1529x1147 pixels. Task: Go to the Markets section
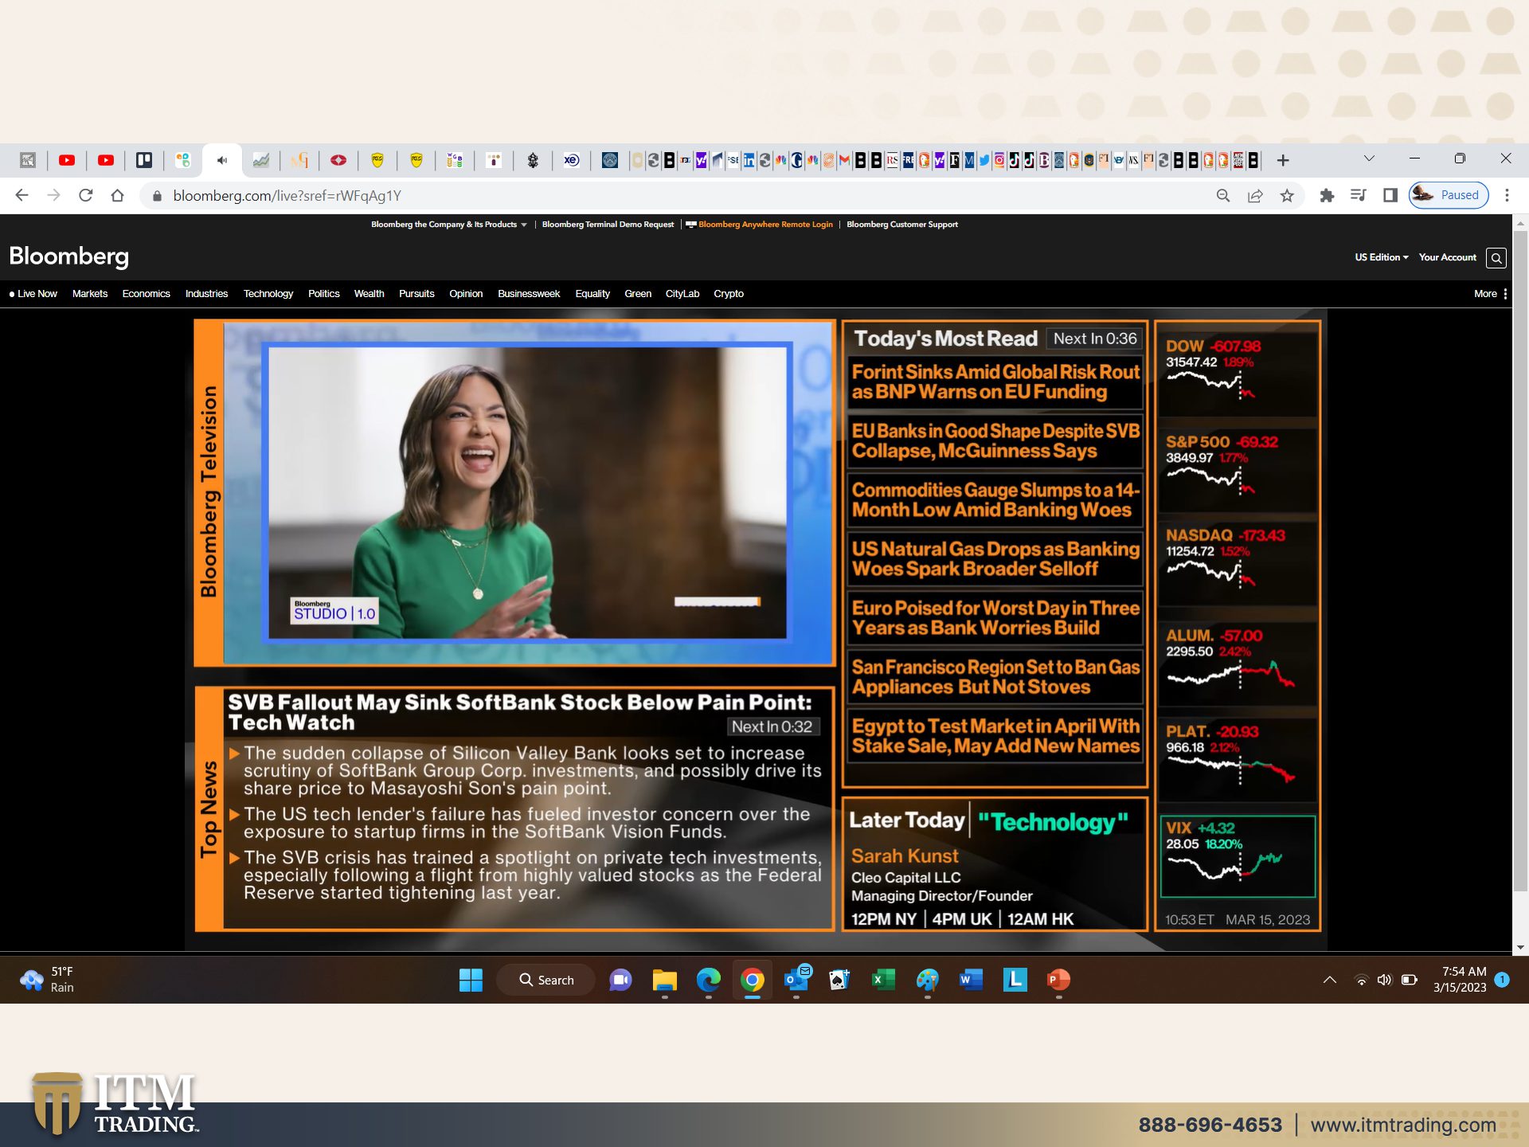(90, 294)
